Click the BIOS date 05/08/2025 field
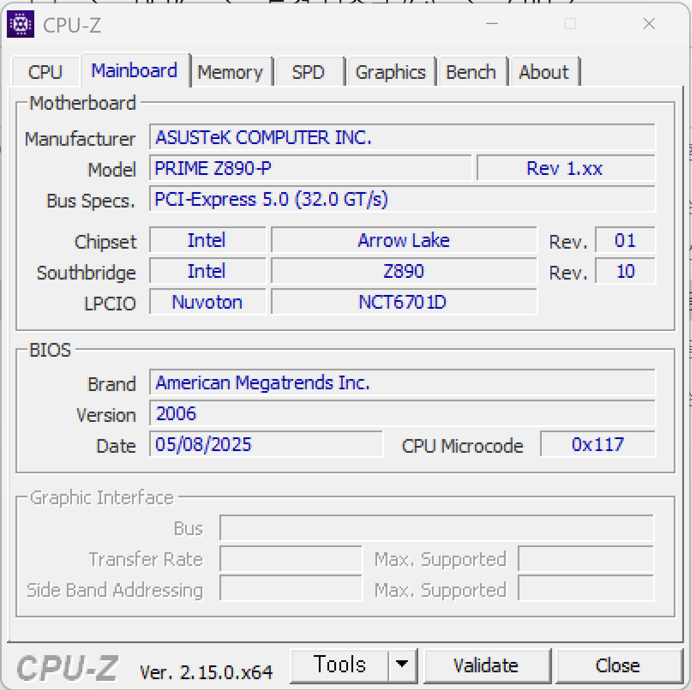692x690 pixels. coord(266,444)
